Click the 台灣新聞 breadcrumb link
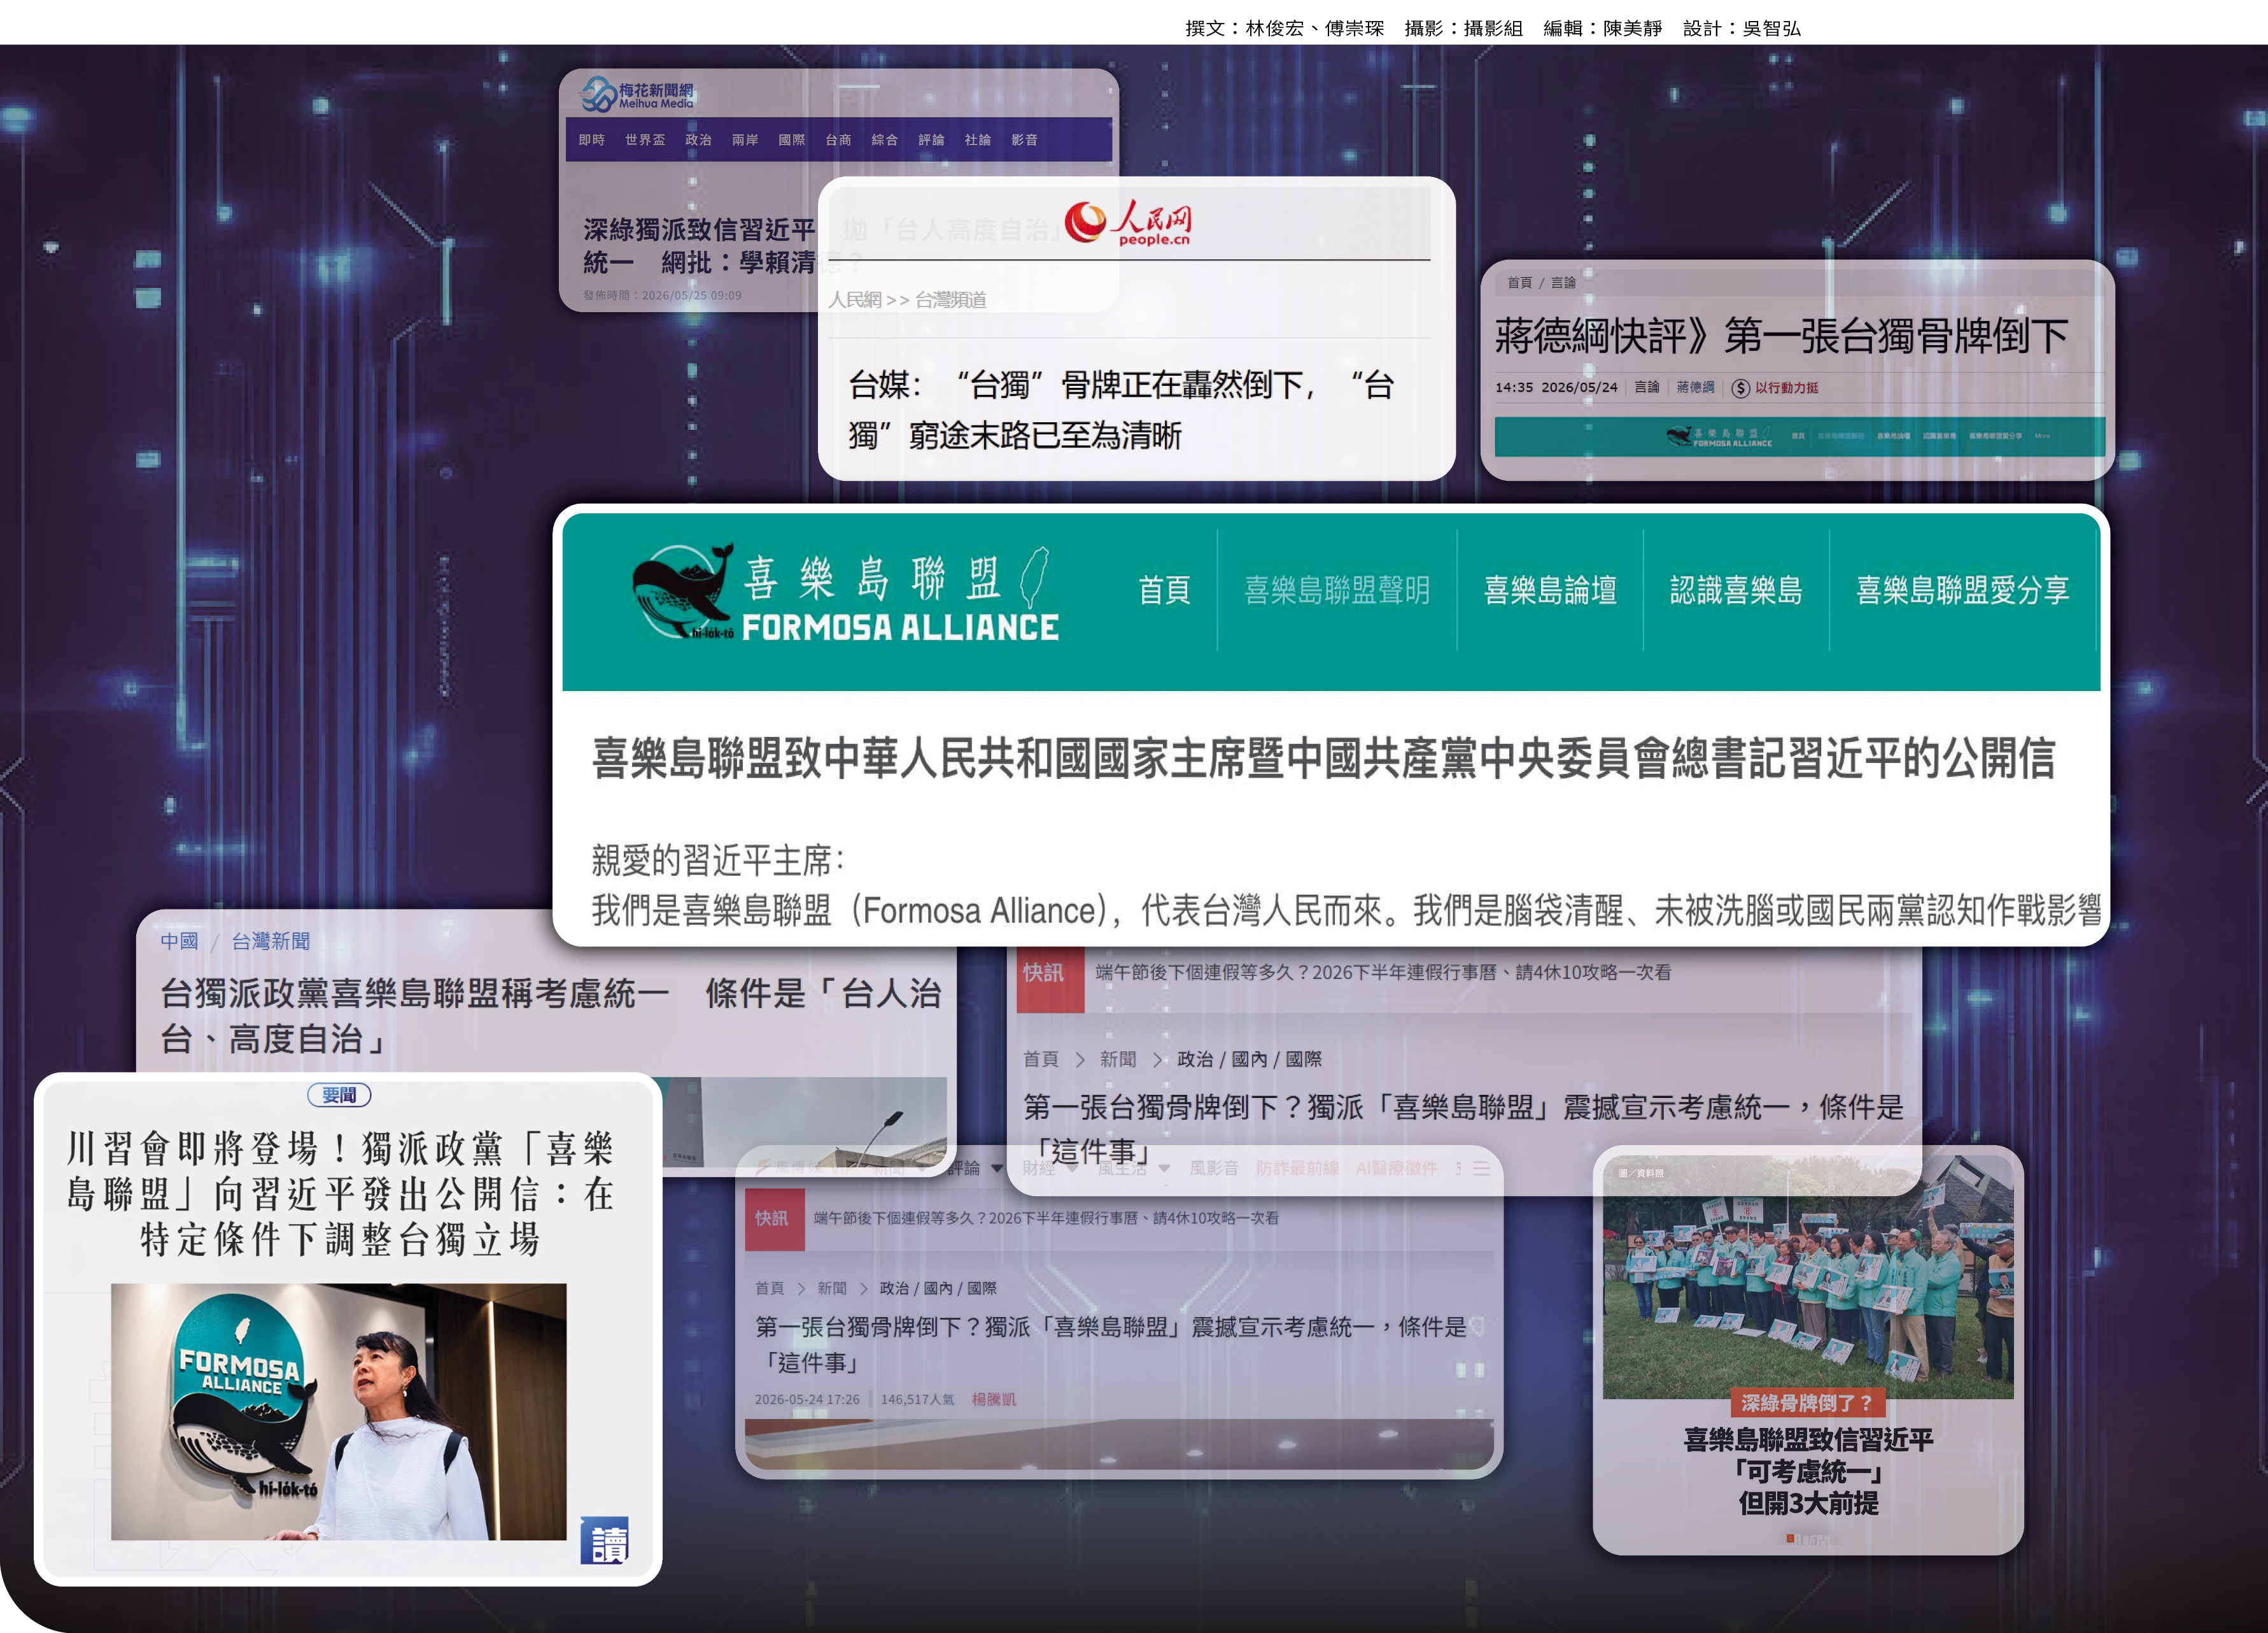This screenshot has width=2268, height=1633. coord(271,941)
